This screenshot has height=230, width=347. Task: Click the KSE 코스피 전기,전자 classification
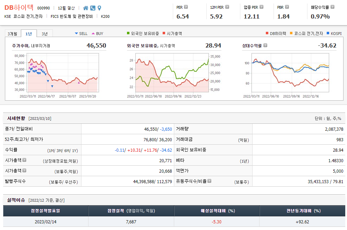[23, 16]
